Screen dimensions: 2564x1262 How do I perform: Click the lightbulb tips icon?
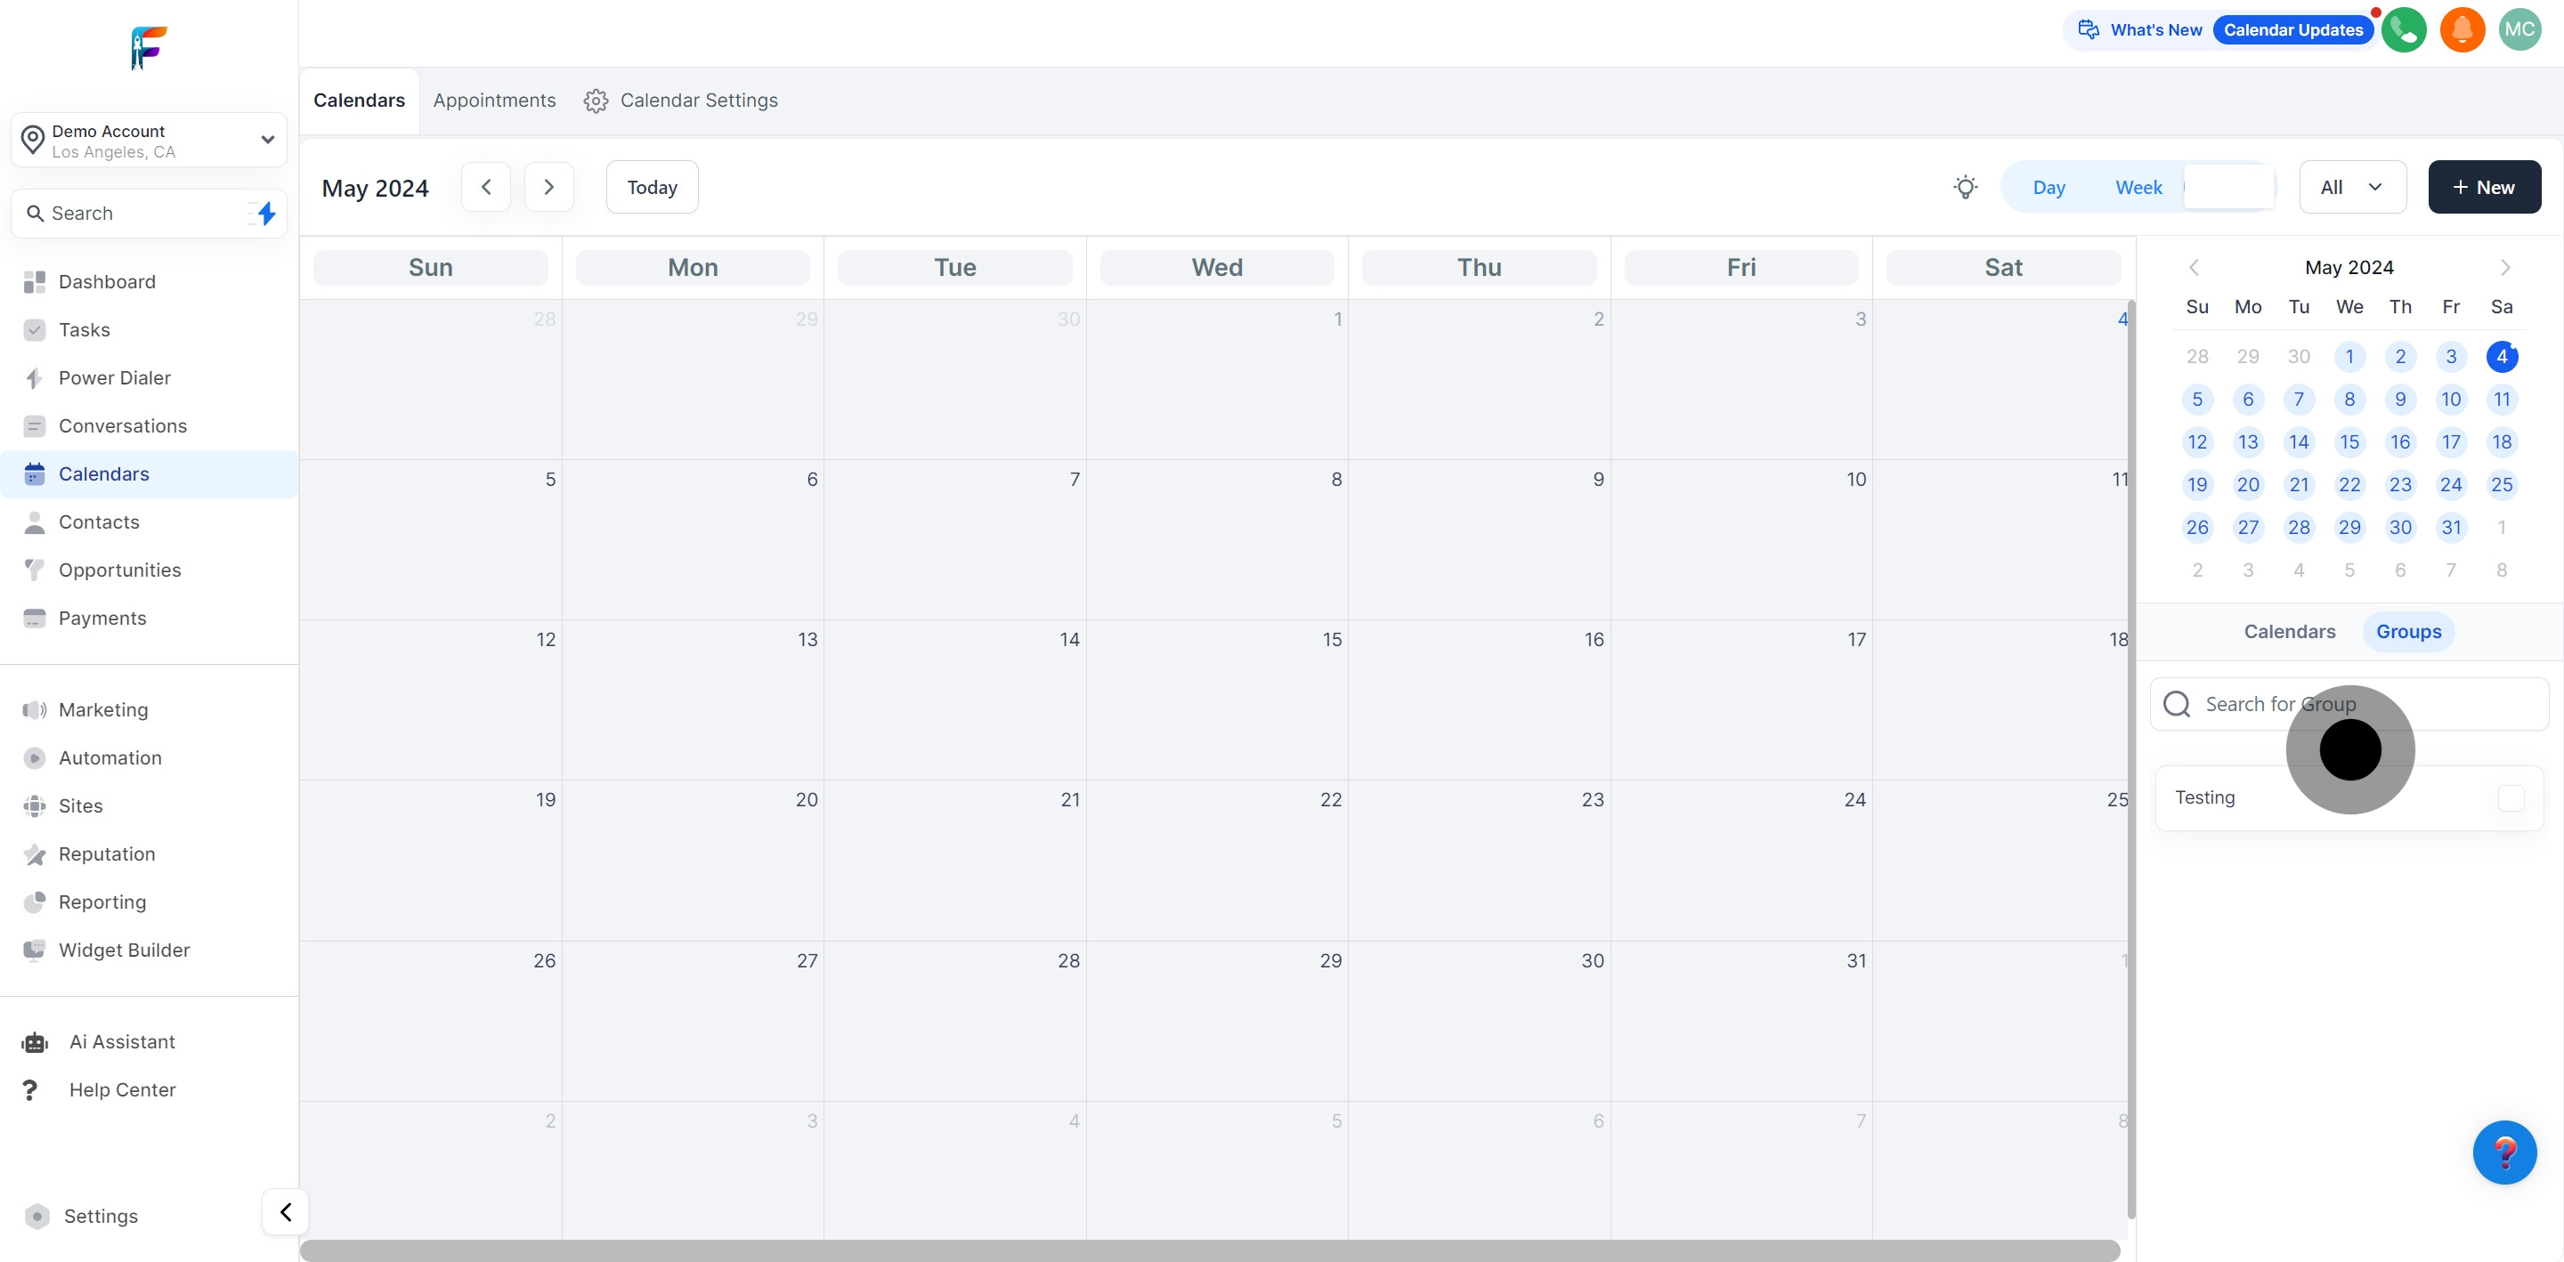pyautogui.click(x=1965, y=187)
